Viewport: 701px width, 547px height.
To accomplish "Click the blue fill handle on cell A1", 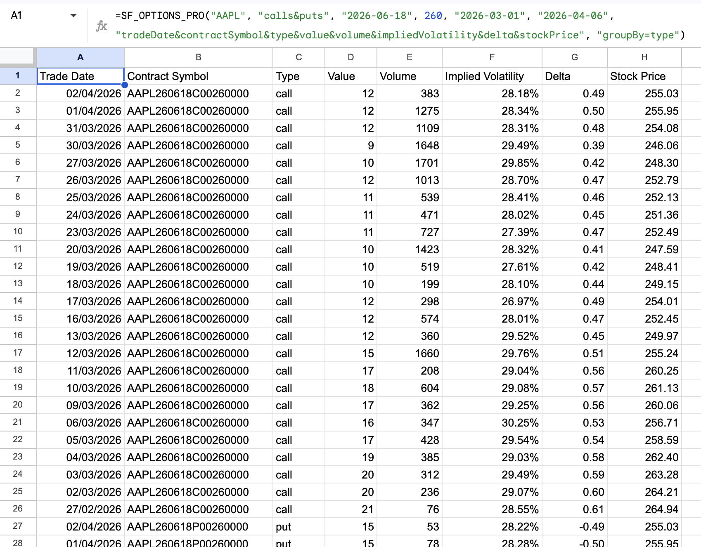I will click(x=124, y=85).
